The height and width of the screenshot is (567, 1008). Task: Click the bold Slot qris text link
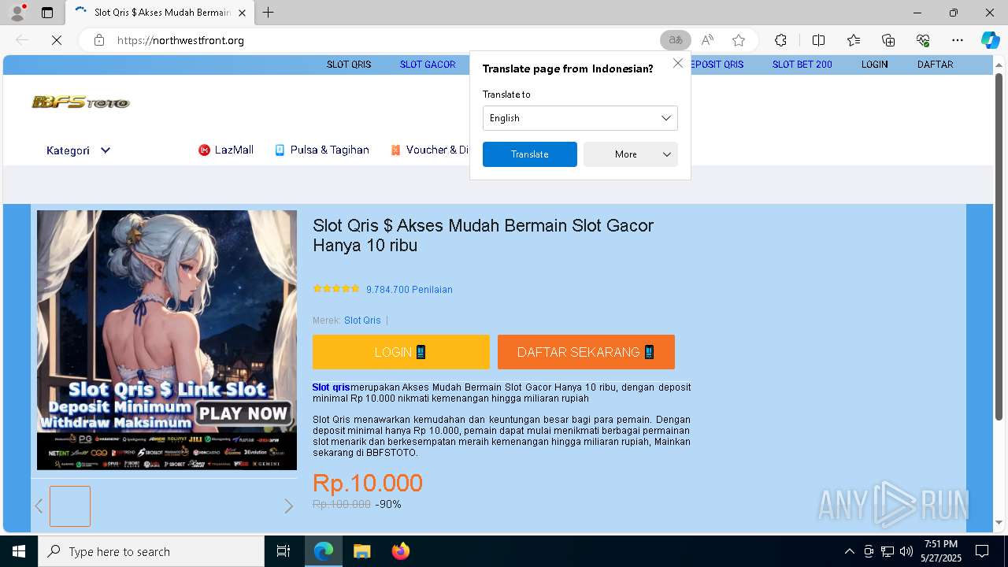point(331,387)
